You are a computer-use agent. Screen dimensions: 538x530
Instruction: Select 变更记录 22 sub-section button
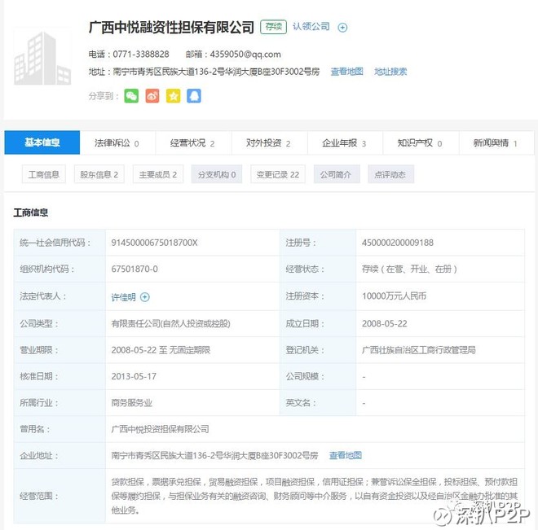pos(278,174)
